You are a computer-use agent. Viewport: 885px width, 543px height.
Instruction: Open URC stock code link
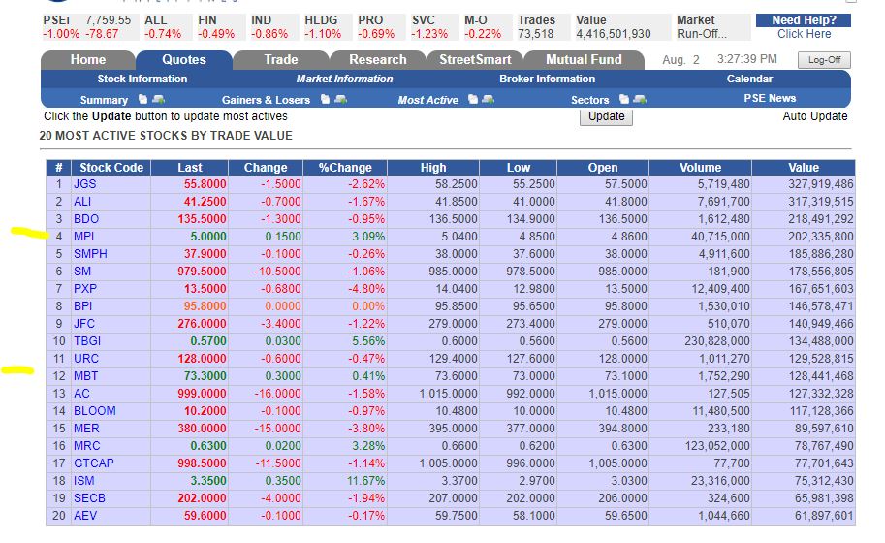pos(86,359)
